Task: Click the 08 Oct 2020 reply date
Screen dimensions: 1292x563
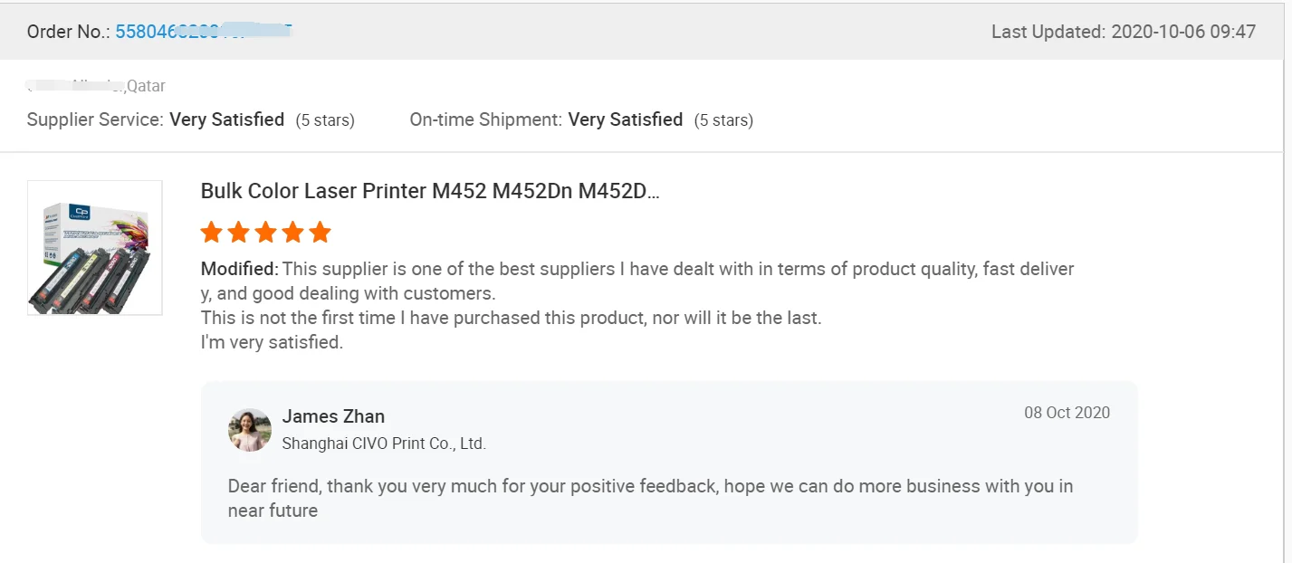Action: tap(1067, 413)
